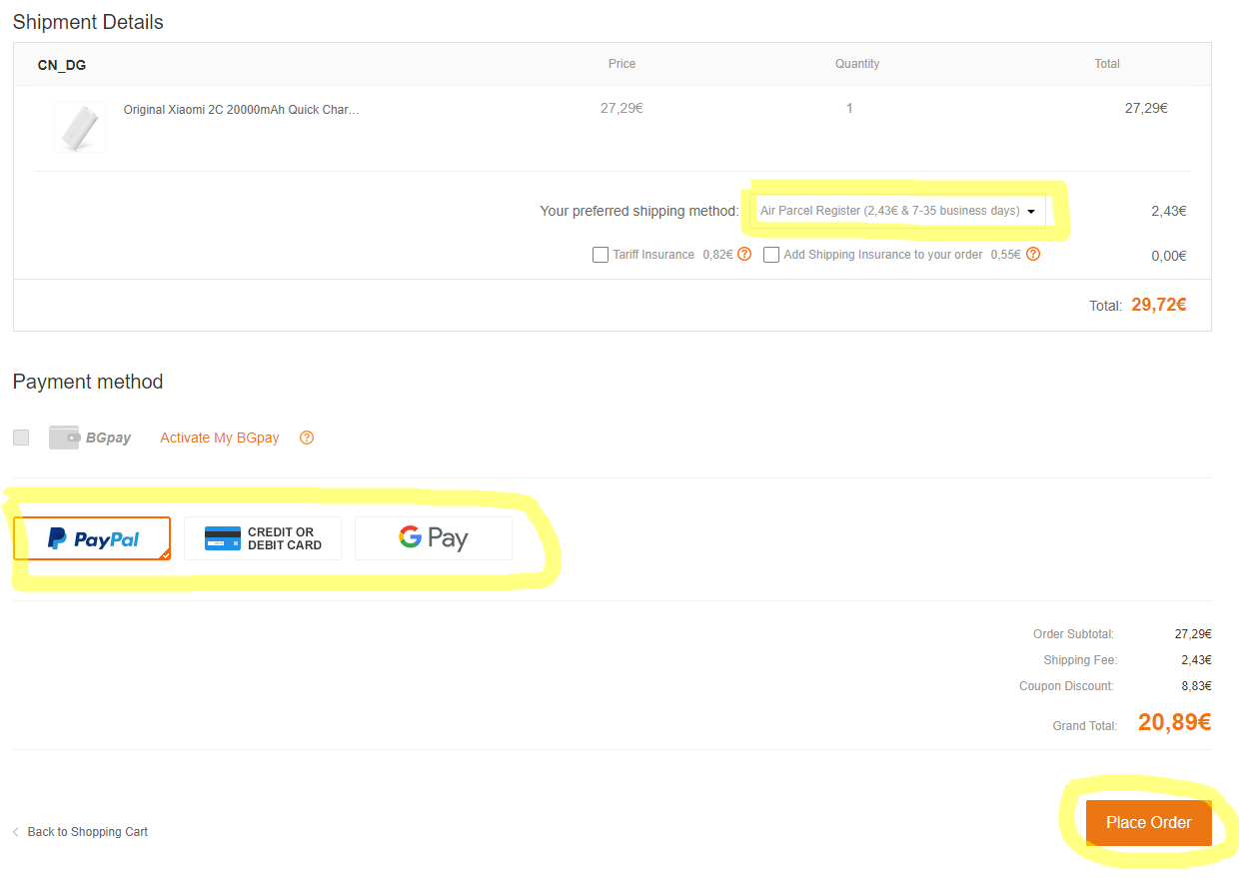Image resolution: width=1239 pixels, height=878 pixels.
Task: Select Google Pay payment option
Action: pyautogui.click(x=433, y=538)
